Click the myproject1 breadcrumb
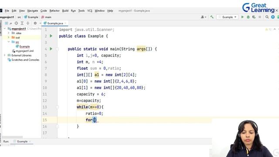Image resolution: width=279 pixels, height=157 pixels. click(7, 17)
